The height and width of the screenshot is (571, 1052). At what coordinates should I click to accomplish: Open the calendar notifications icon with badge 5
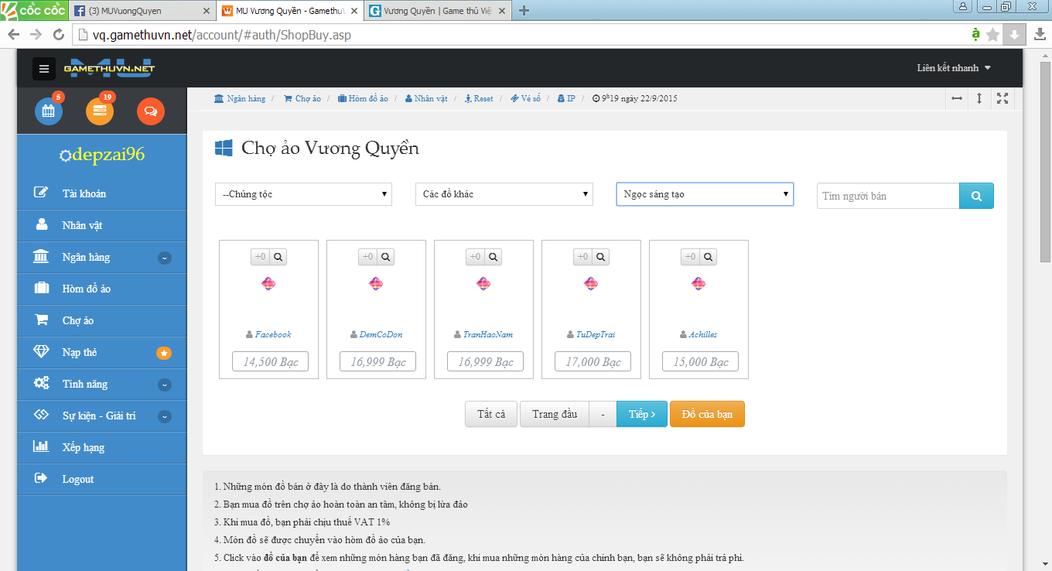tap(49, 111)
